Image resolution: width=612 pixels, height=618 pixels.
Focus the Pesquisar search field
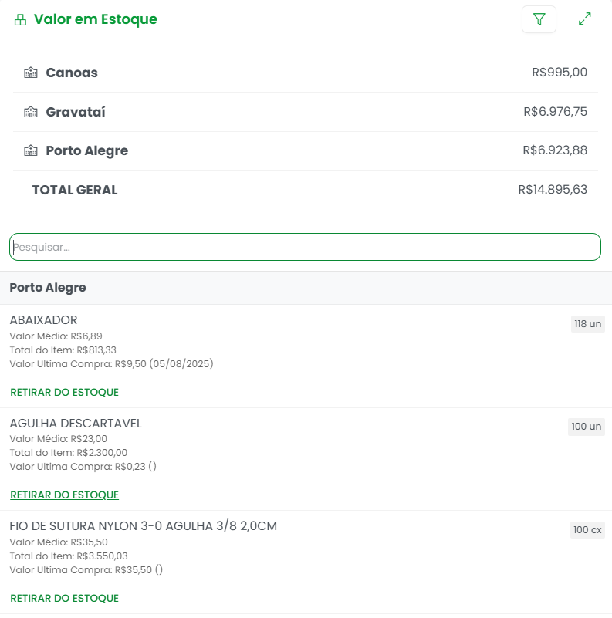tap(305, 247)
